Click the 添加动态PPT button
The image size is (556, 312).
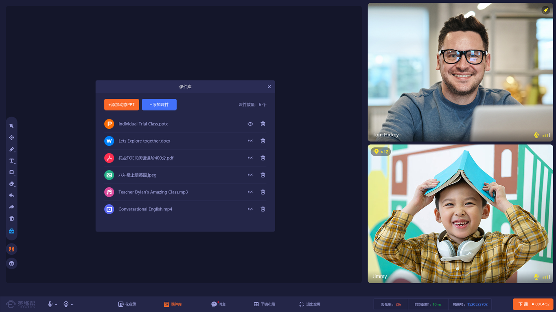point(121,104)
